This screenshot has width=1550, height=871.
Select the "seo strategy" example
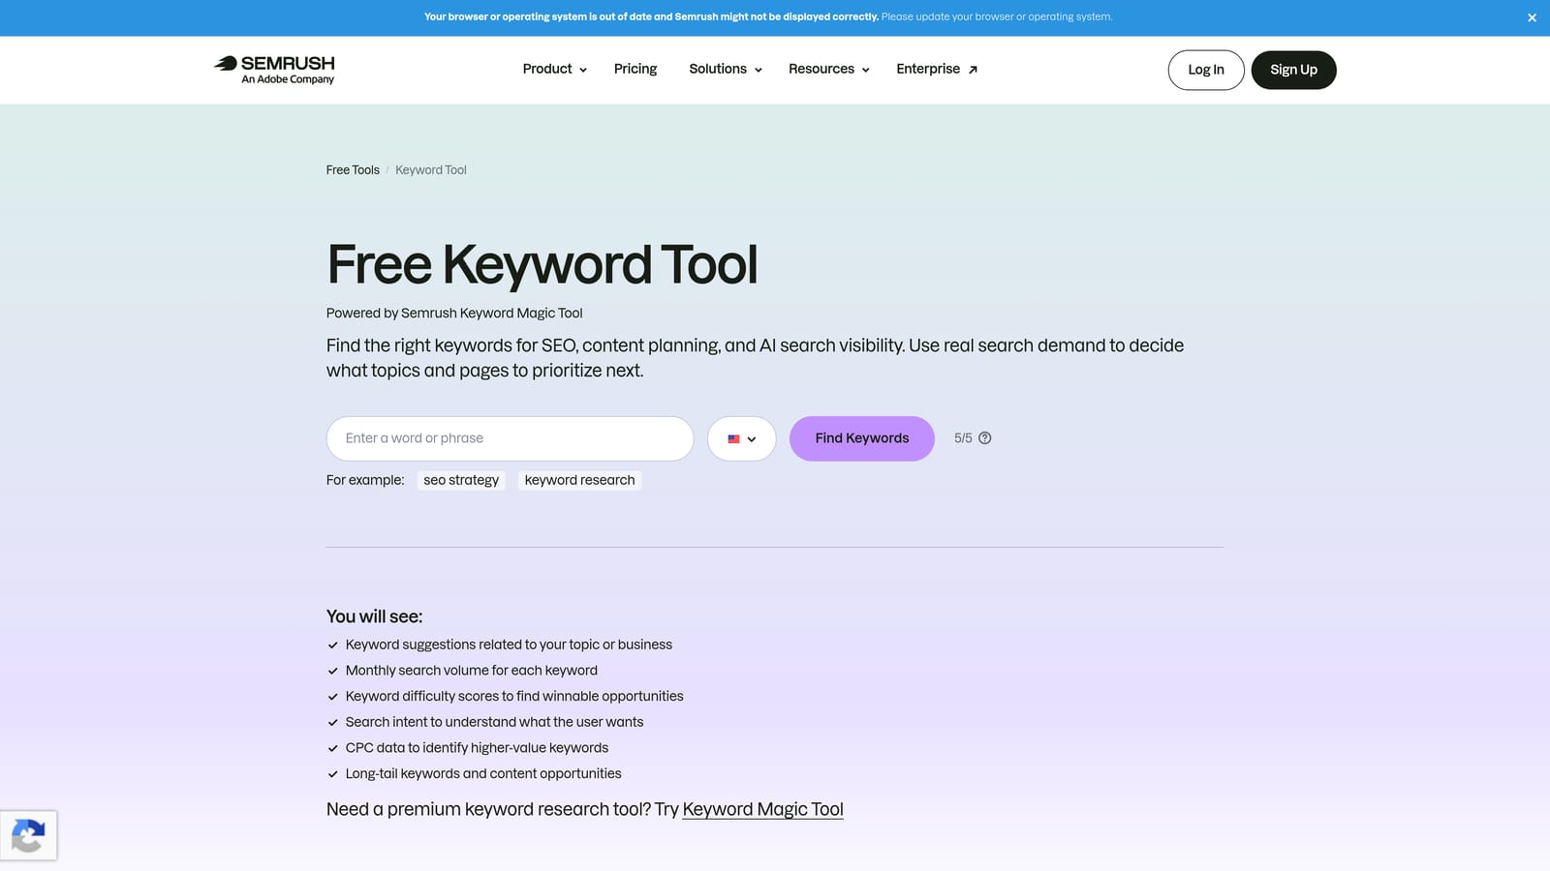click(461, 480)
